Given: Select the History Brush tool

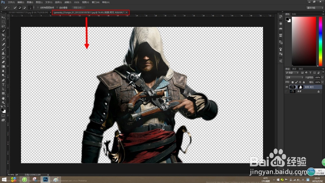Looking at the screenshot, I should click(x=3, y=58).
